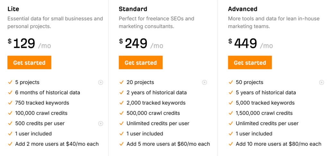Hit Get started under the $449 Advanced plan

click(250, 63)
